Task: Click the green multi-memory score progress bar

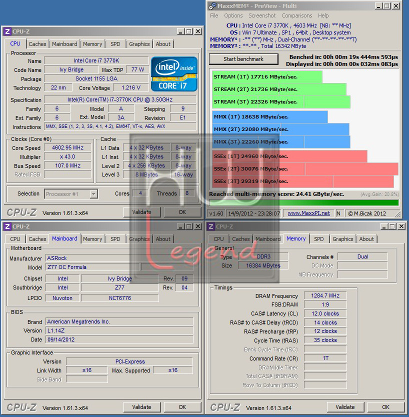Action: pos(303,202)
